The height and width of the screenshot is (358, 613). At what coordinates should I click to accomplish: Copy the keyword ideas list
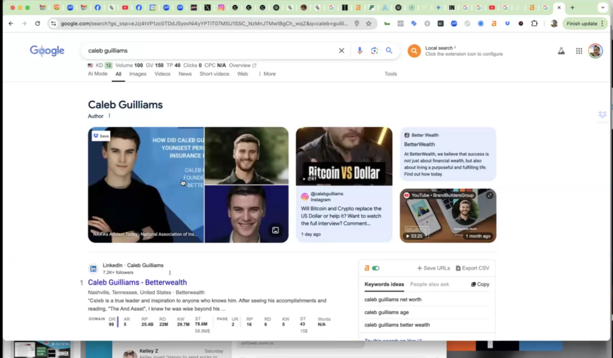click(x=480, y=284)
